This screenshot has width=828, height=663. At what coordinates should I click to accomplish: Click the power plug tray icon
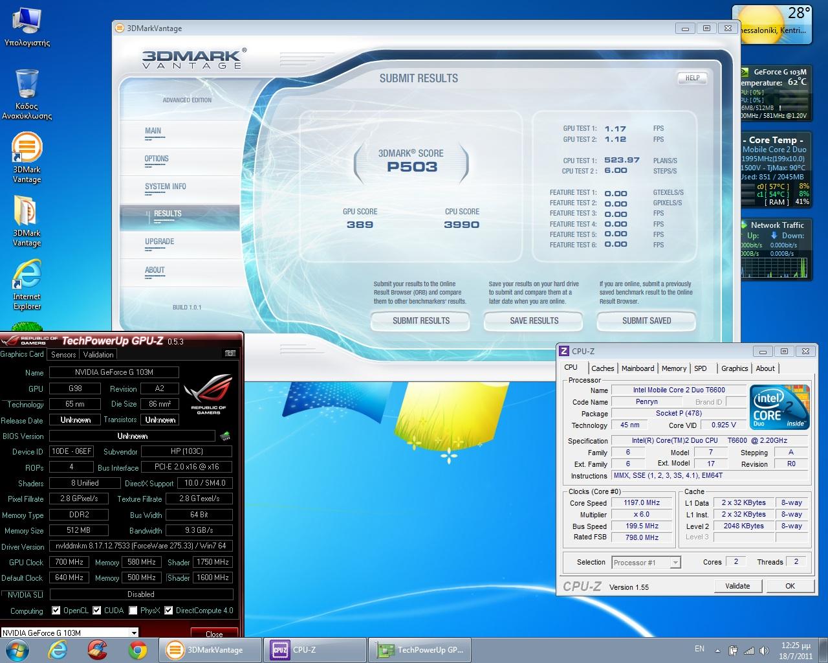coord(733,650)
